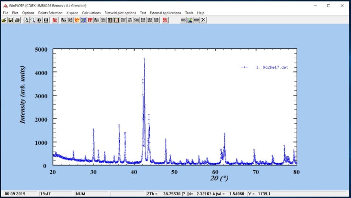351x198 pixels.
Task: Click the DOS toolbar button
Action: (183, 20)
